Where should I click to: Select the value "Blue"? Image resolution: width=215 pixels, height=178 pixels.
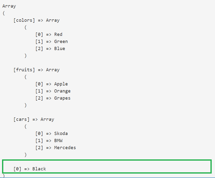[60, 48]
